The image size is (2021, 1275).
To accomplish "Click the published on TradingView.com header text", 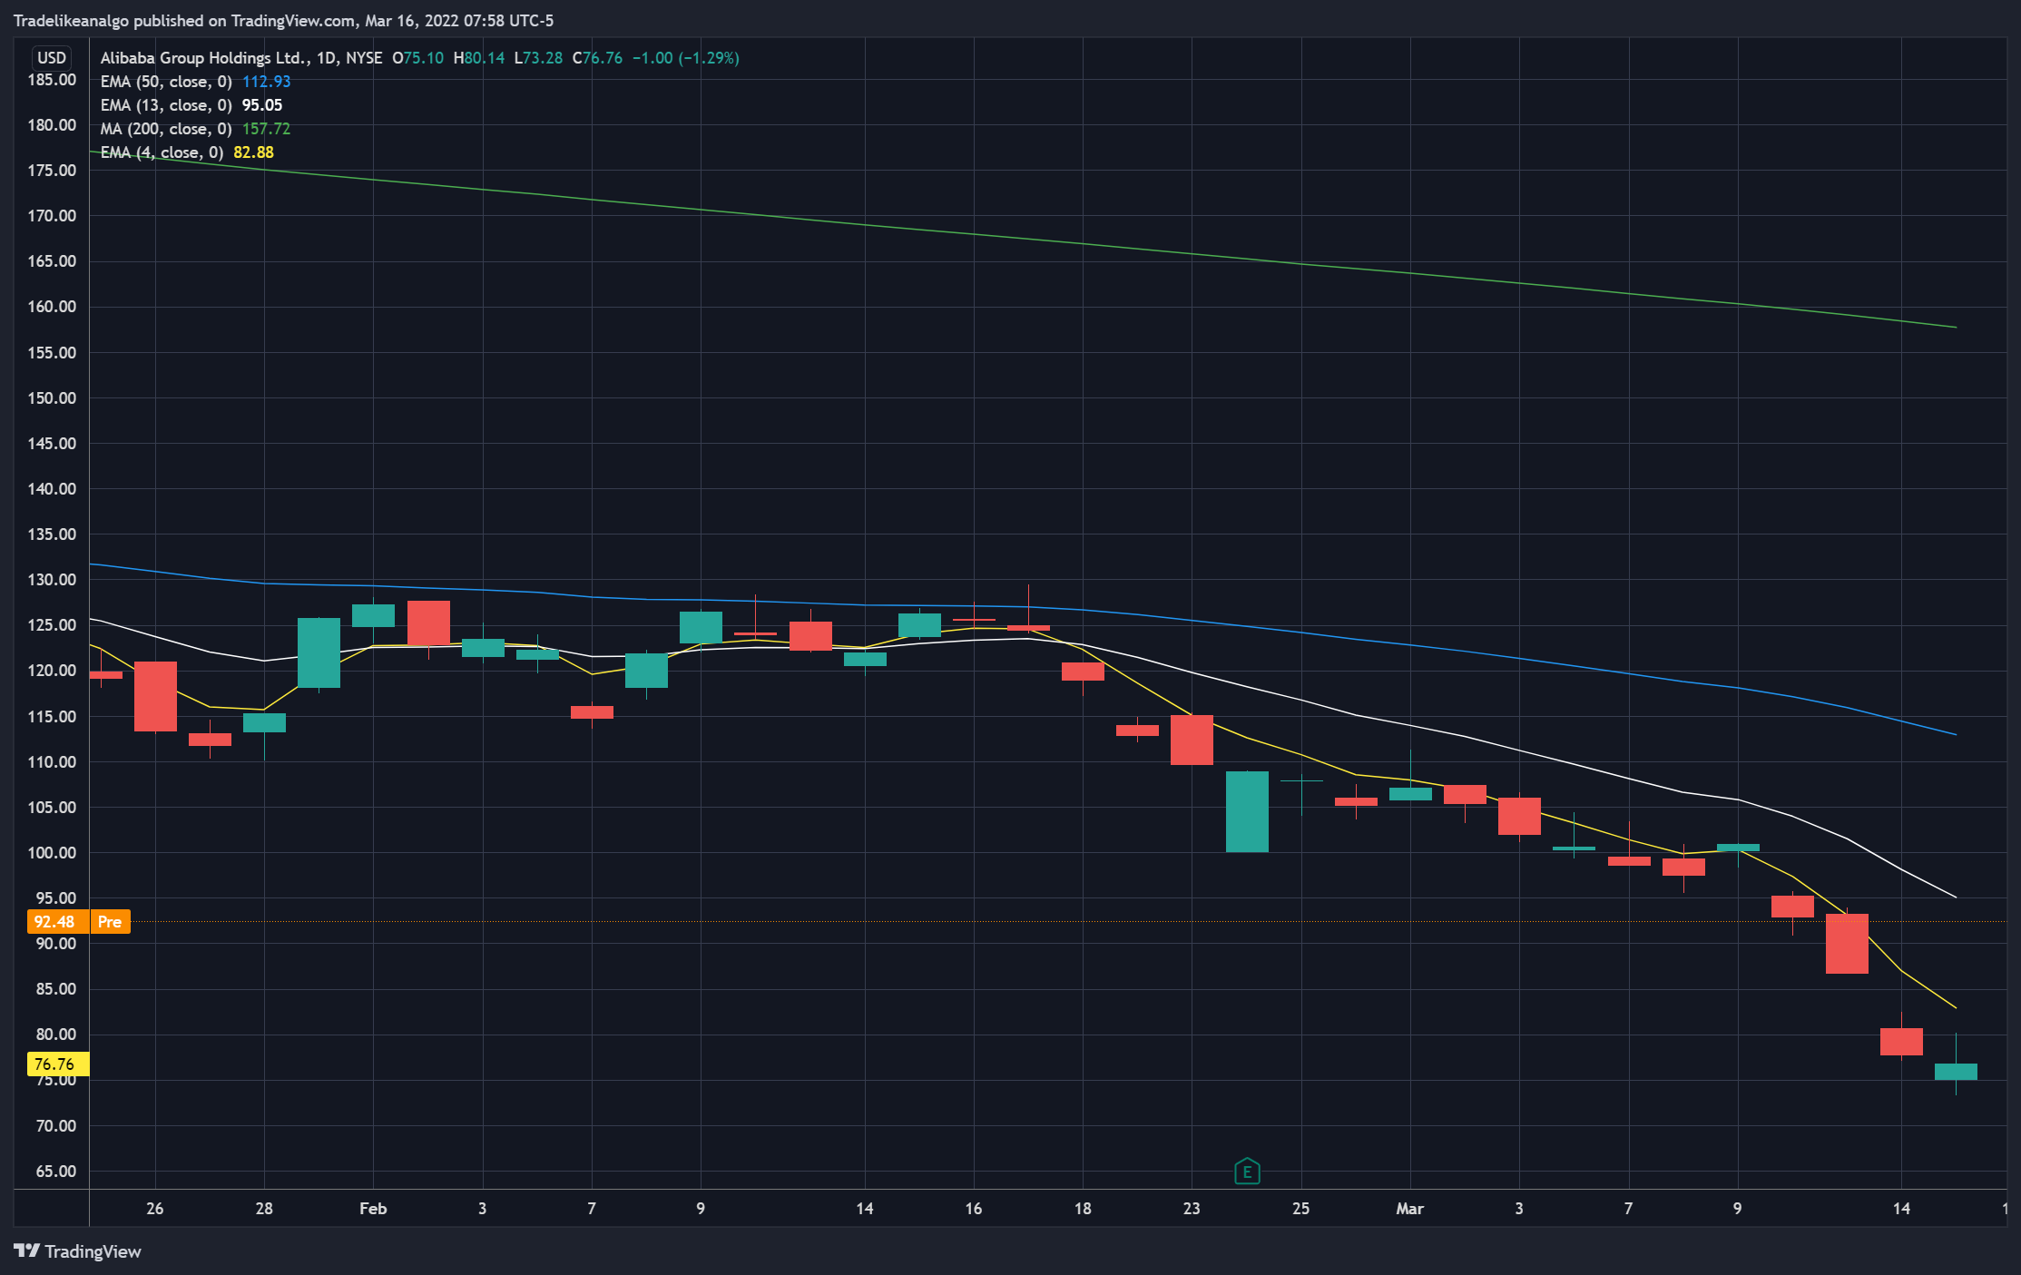I will 283,20.
